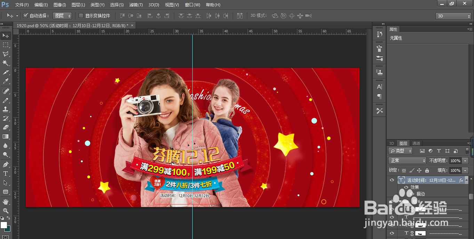Filter layers by type layers icon
Viewport: 474px width, 239px height.
[x=439, y=151]
